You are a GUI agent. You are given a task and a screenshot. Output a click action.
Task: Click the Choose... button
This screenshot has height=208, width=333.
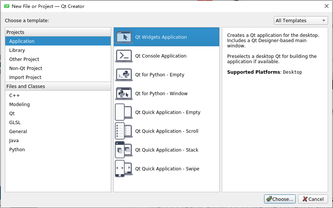[280, 199]
